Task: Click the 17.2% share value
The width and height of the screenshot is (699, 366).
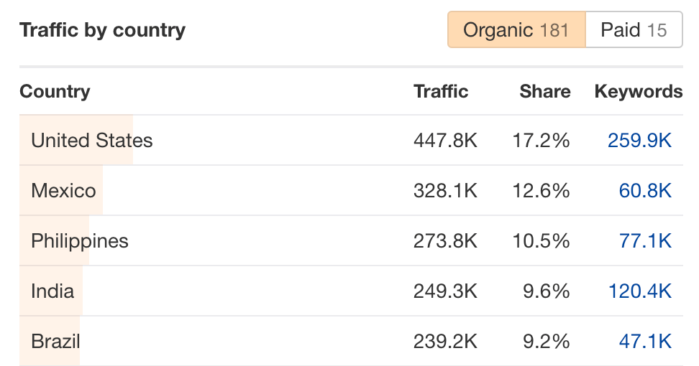Action: click(541, 140)
